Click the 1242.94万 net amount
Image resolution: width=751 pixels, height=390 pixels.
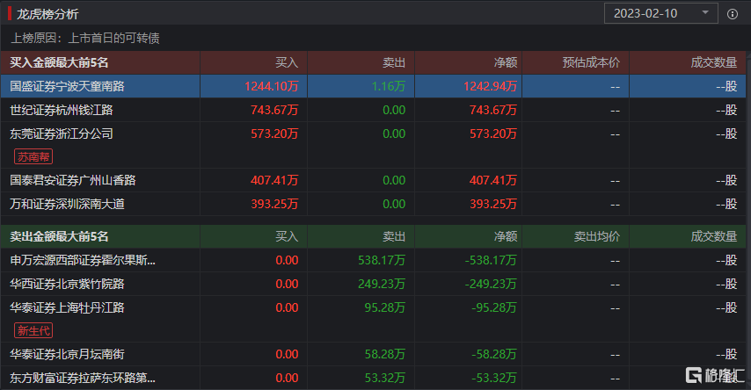click(x=490, y=86)
